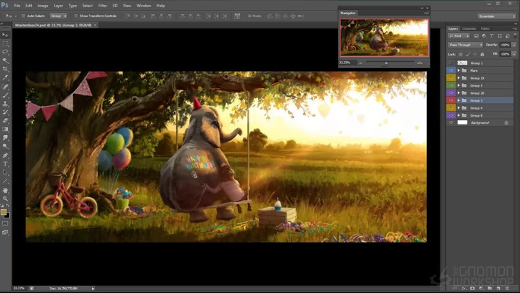Screen dimensions: 520x293
Task: Select the Move tool in the toolbox
Action: (x=5, y=34)
